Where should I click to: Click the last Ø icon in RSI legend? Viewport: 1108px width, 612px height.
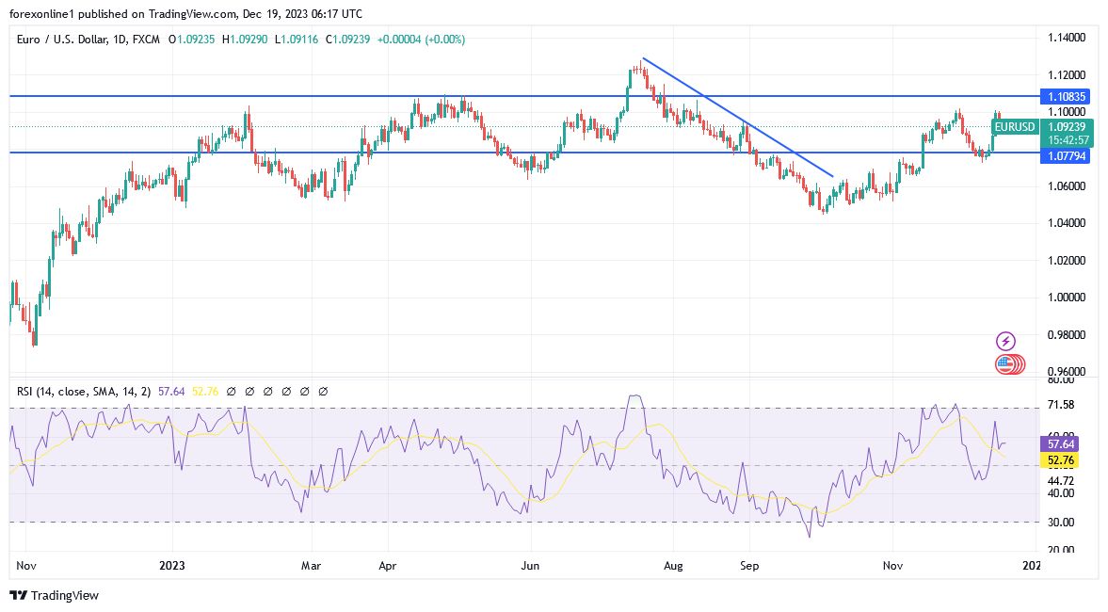325,391
